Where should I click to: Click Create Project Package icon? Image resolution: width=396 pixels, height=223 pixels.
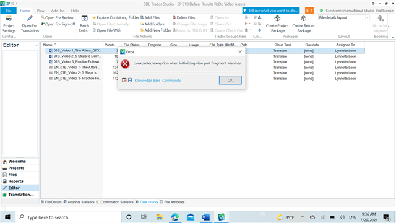point(277,19)
